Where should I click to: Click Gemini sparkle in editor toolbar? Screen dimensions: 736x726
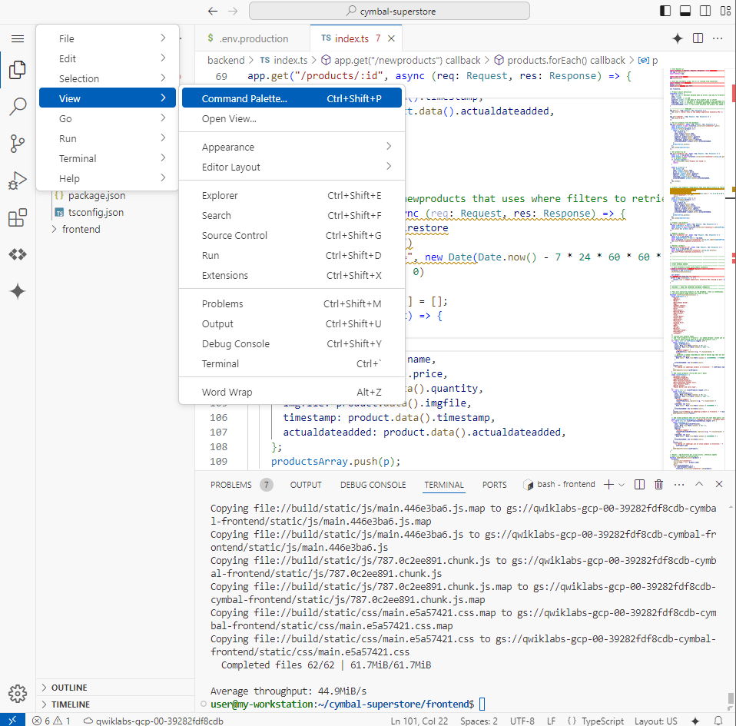tap(678, 38)
